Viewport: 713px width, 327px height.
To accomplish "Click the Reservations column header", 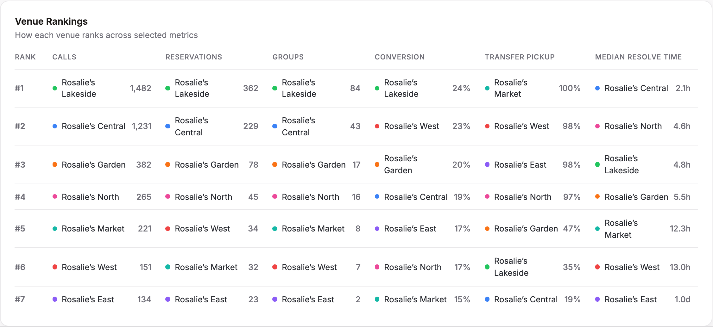I will 193,57.
